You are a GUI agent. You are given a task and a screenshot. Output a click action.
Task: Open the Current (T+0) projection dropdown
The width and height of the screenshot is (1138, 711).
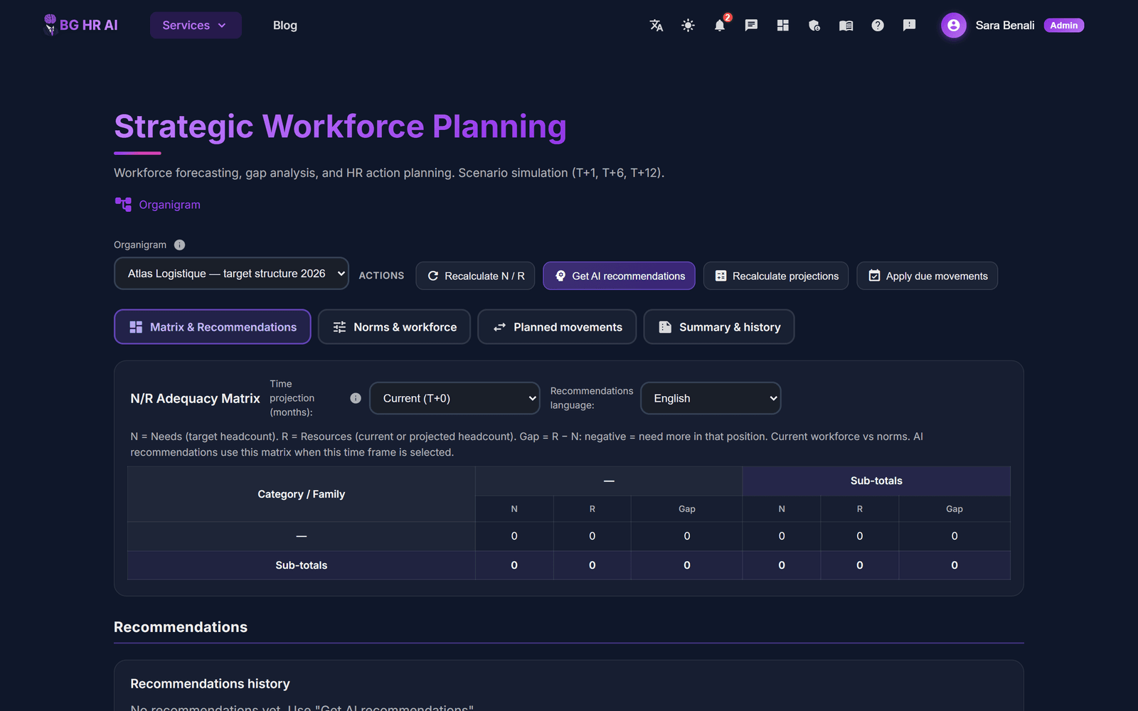pos(455,398)
